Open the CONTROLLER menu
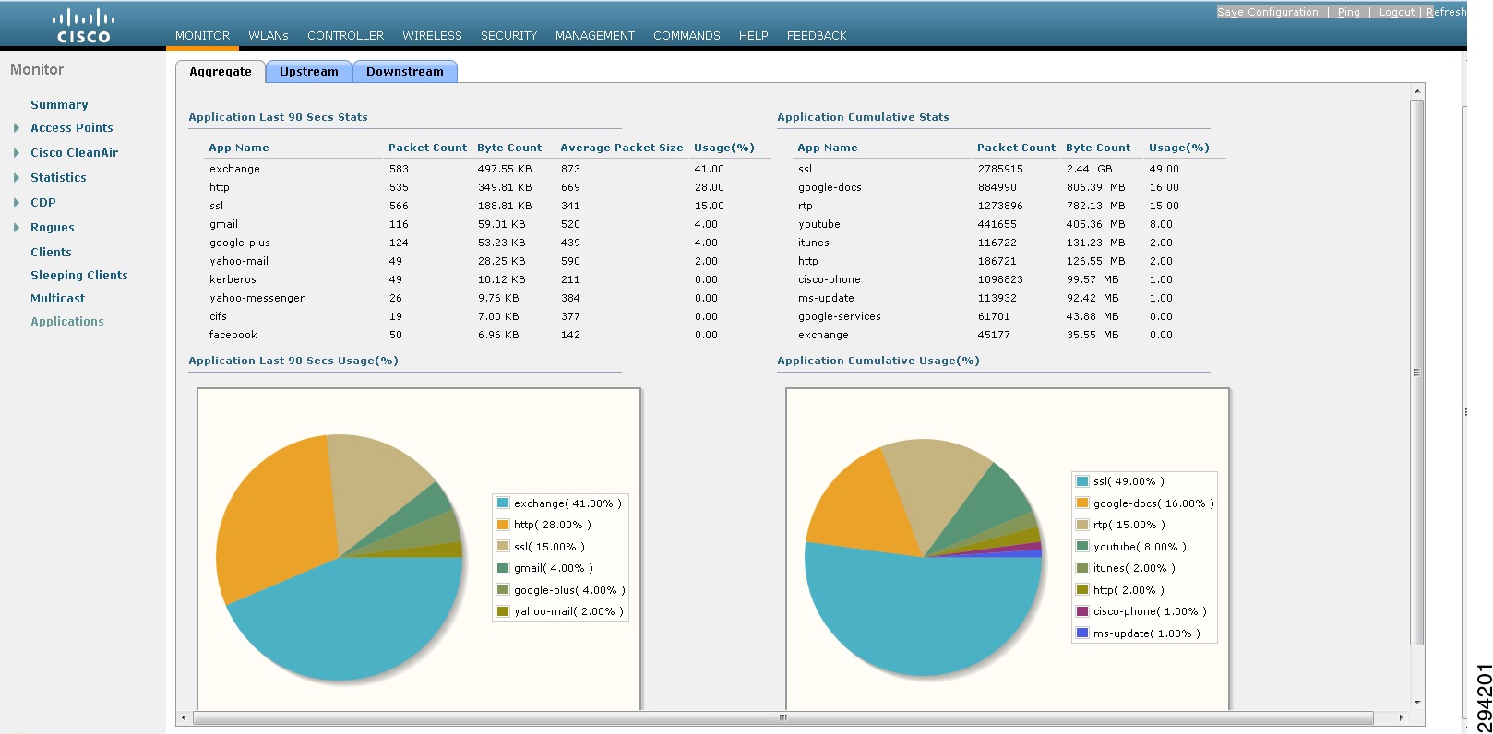Viewport: 1493px width, 734px height. [x=345, y=36]
